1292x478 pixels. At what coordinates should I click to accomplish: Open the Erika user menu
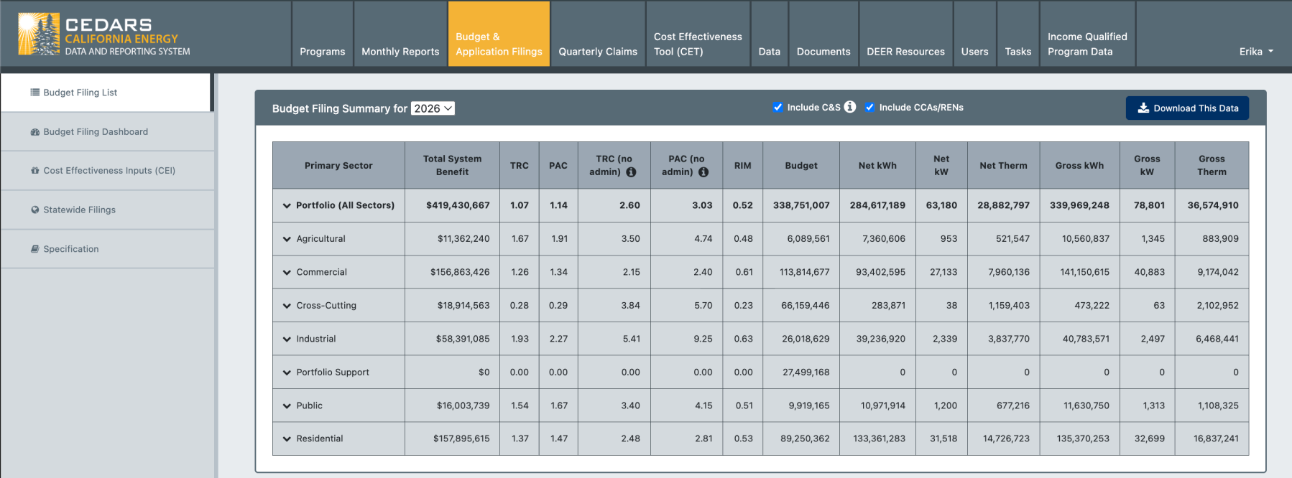(1255, 52)
